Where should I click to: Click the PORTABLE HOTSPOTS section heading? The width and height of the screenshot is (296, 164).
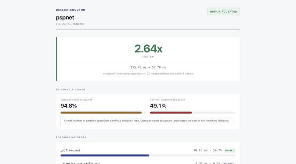tap(71, 138)
